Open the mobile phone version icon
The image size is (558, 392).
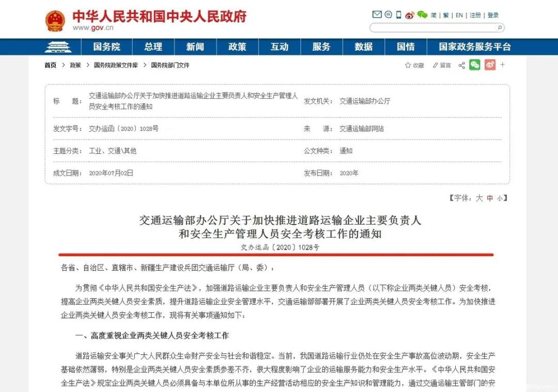click(398, 15)
